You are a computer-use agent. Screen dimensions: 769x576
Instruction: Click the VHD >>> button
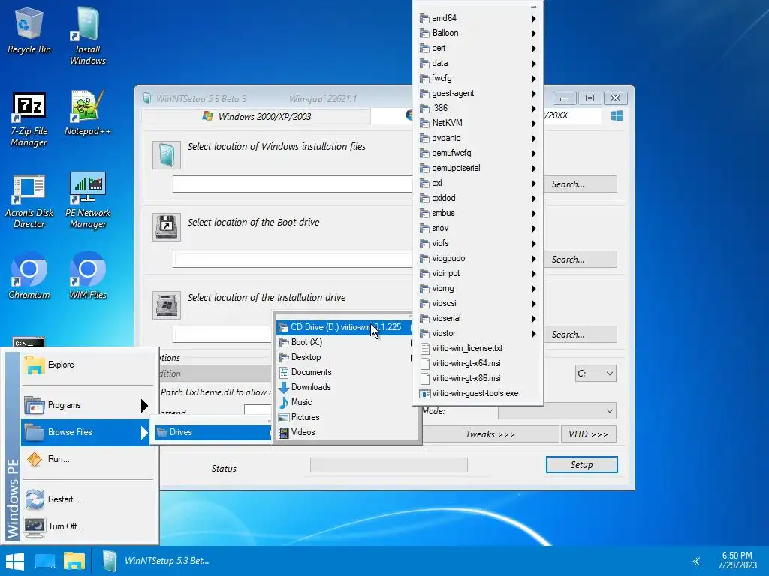pyautogui.click(x=589, y=434)
